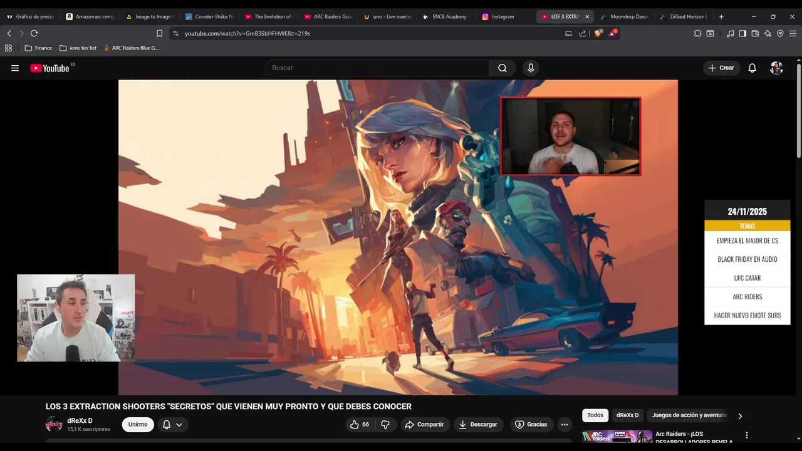Open a new browser tab
Screen dimensions: 802x451
click(x=721, y=17)
